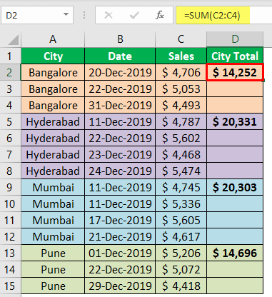Select cell with $ 20,331 total
The width and height of the screenshot is (272, 297).
[x=235, y=122]
